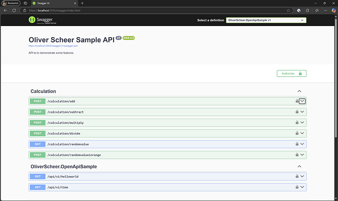
Task: Open the tab actions workspace icon
Action: click(25, 3)
